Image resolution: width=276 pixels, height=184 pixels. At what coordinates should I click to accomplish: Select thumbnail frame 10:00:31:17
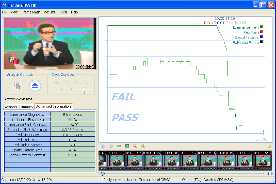pyautogui.click(x=190, y=160)
